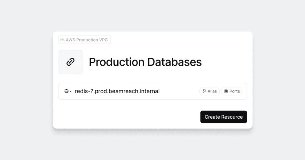Click the 'beamreach' part of the address

tap(126, 91)
